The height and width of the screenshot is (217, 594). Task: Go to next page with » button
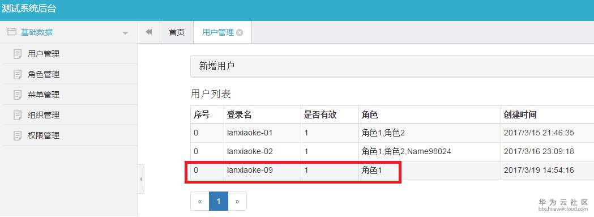tap(237, 202)
